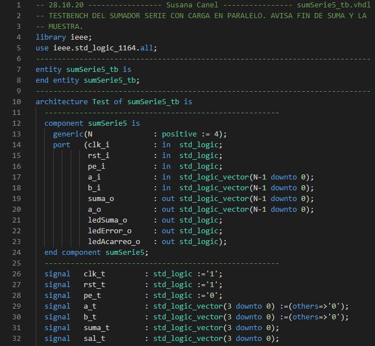
Task: Click 'end component sumSerie5' line text
Action: click(x=96, y=253)
